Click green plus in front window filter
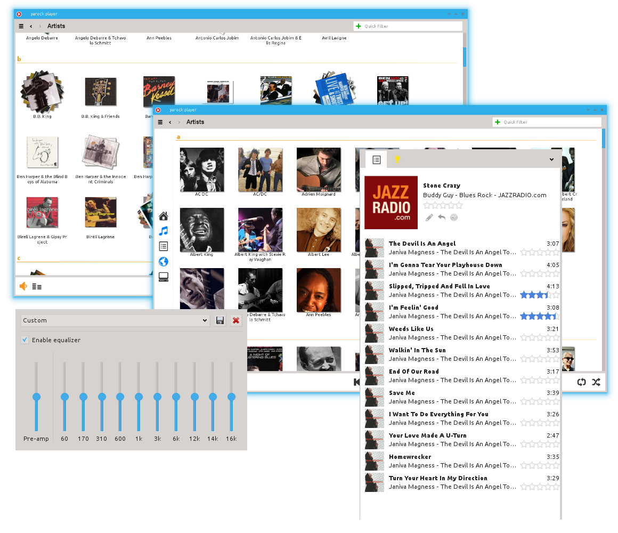 coord(498,122)
